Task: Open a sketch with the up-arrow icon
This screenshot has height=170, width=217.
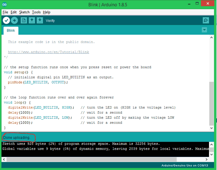Action: coord(32,20)
